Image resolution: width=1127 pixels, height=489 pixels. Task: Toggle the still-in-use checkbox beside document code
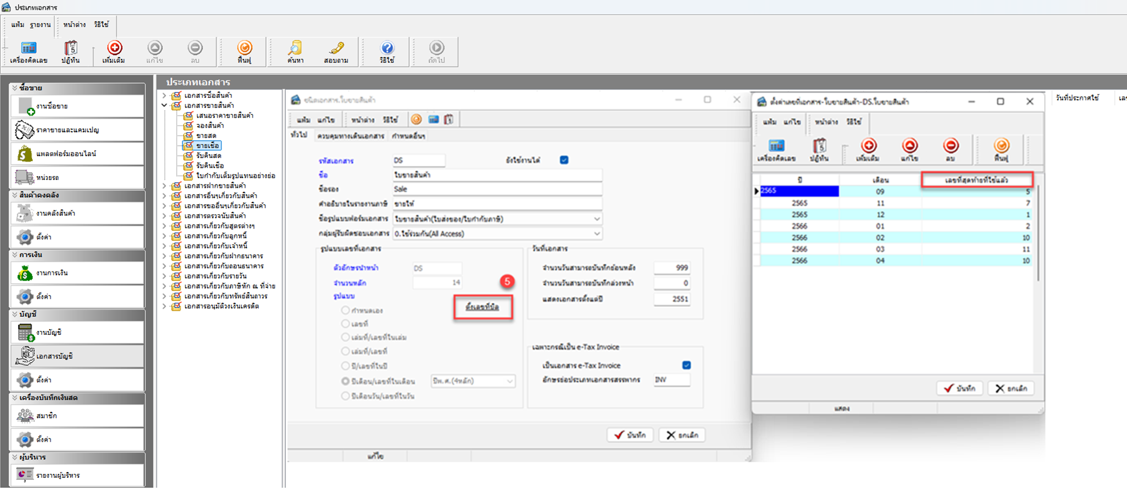tap(564, 160)
